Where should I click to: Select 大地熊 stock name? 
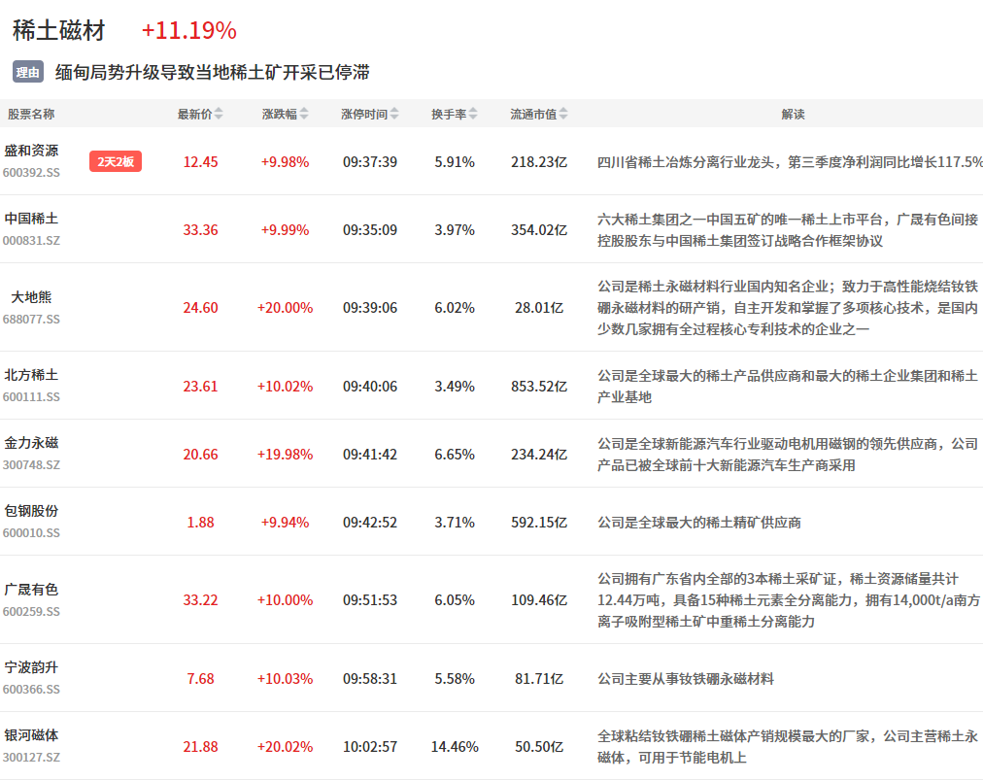[31, 296]
